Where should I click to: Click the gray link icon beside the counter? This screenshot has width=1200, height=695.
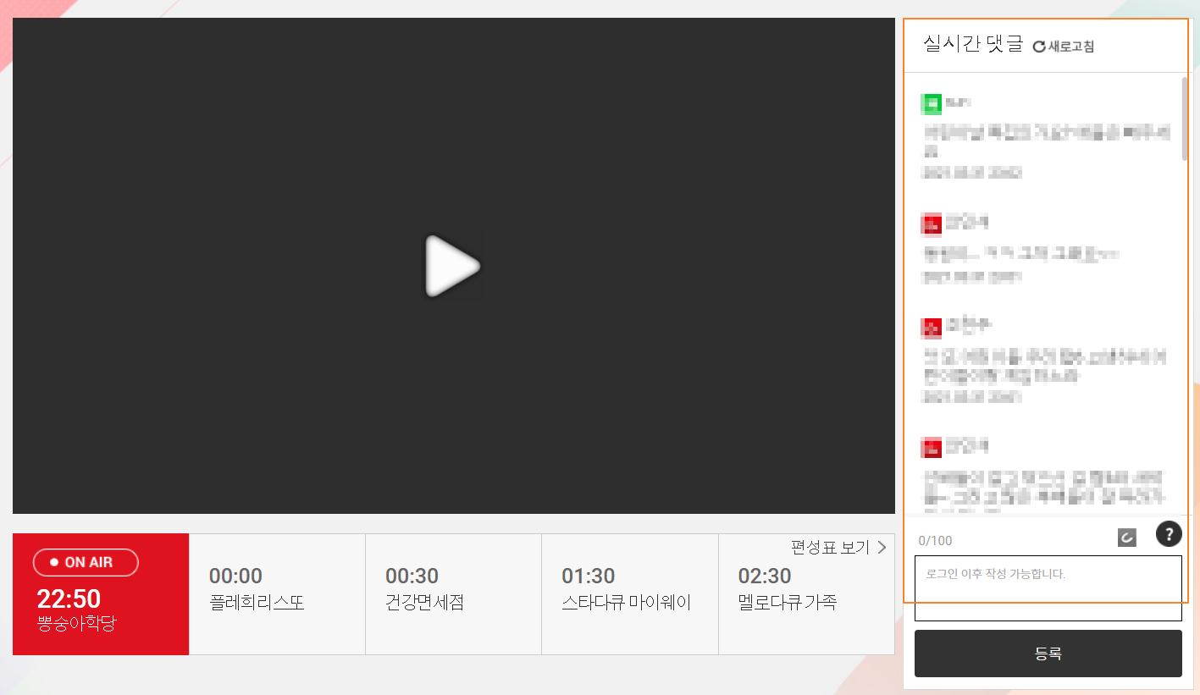click(x=1126, y=538)
